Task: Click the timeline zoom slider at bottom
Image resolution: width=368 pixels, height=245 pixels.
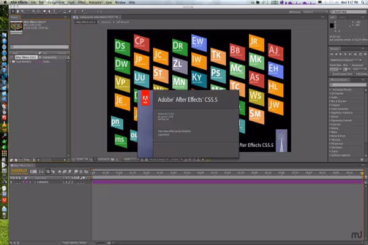Action: (101, 243)
